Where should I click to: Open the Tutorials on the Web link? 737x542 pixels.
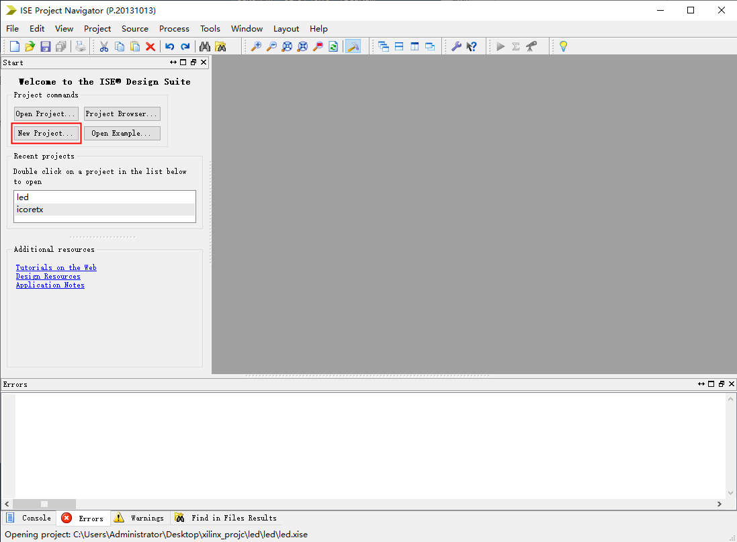click(56, 267)
